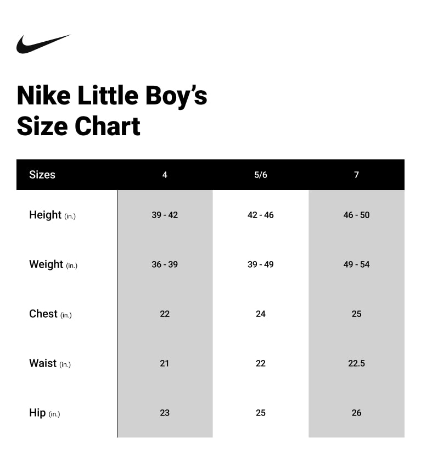Click the 36 - 39 weight value
This screenshot has height=454, width=421.
(x=165, y=264)
